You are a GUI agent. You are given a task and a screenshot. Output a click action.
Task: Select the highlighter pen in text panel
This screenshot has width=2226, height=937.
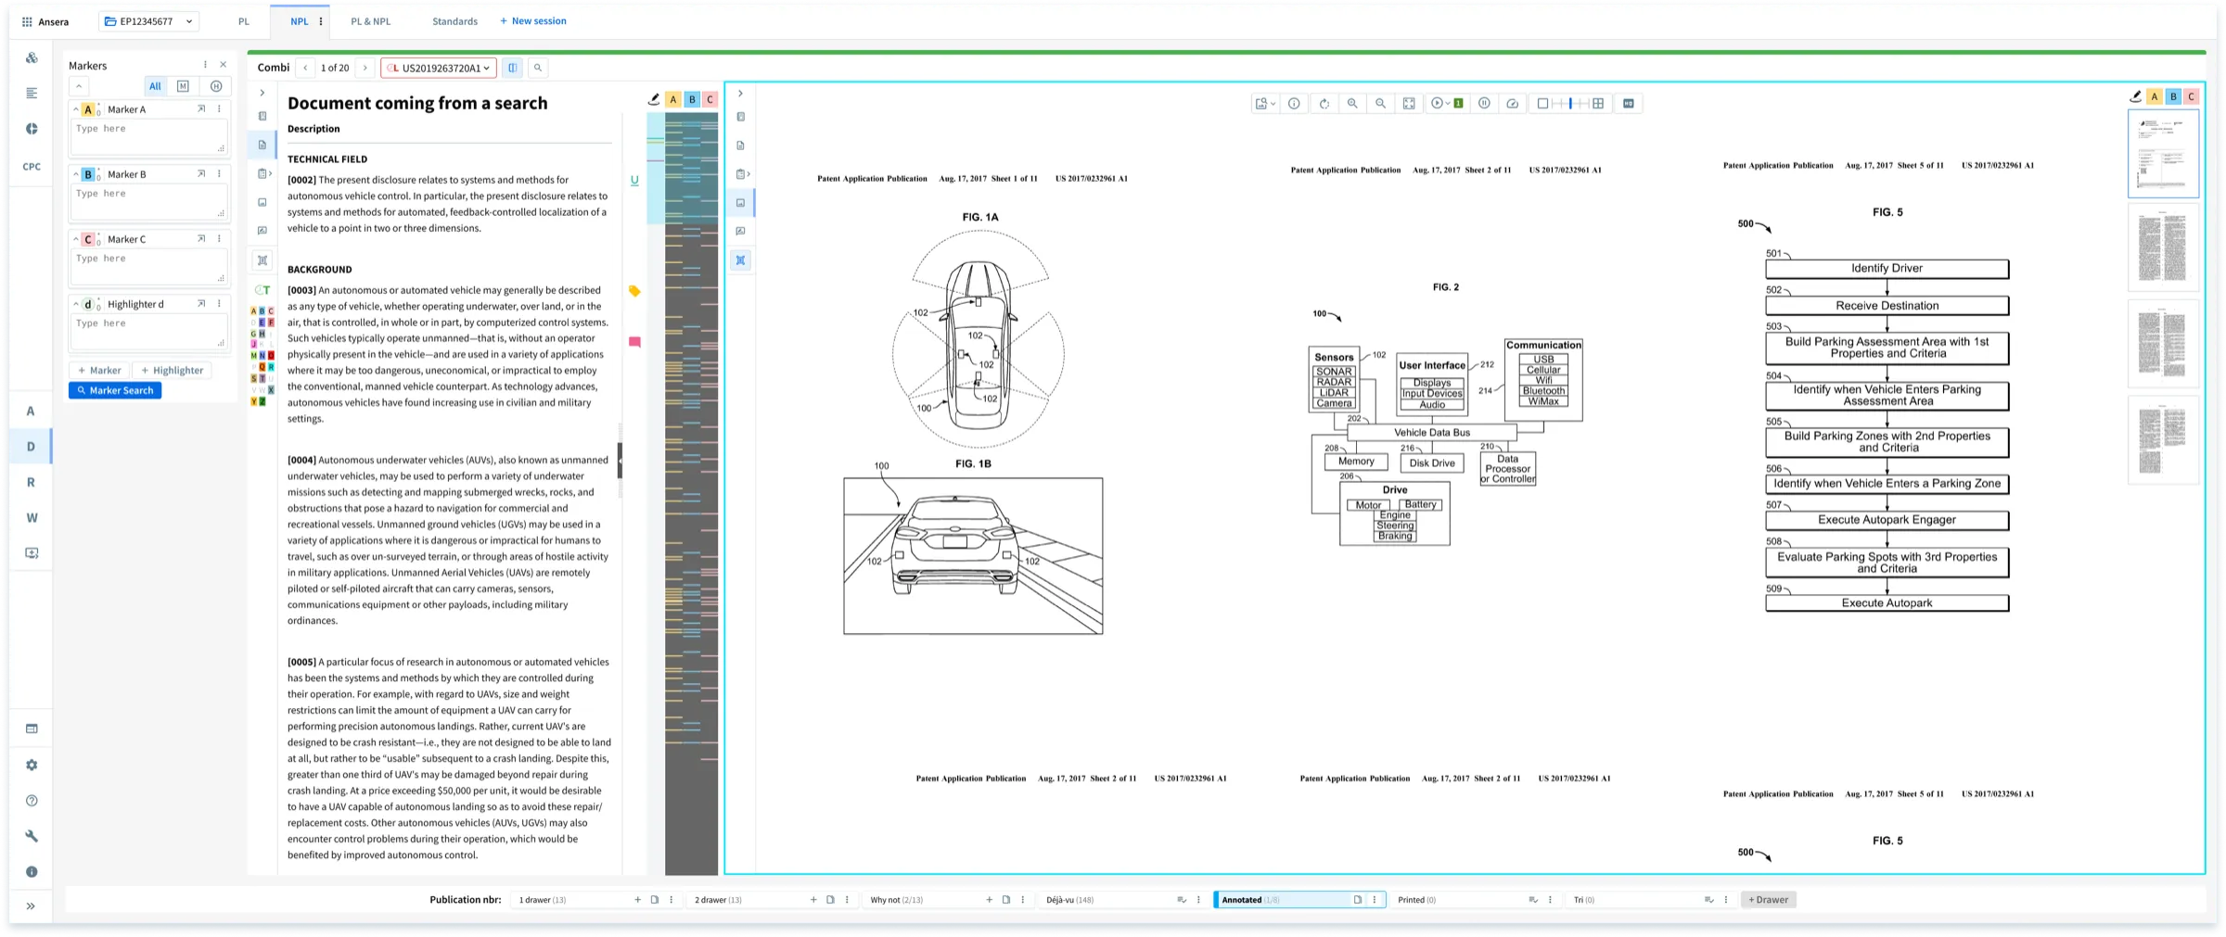click(x=654, y=99)
